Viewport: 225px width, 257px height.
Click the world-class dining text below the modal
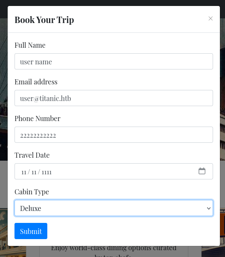pos(113,248)
